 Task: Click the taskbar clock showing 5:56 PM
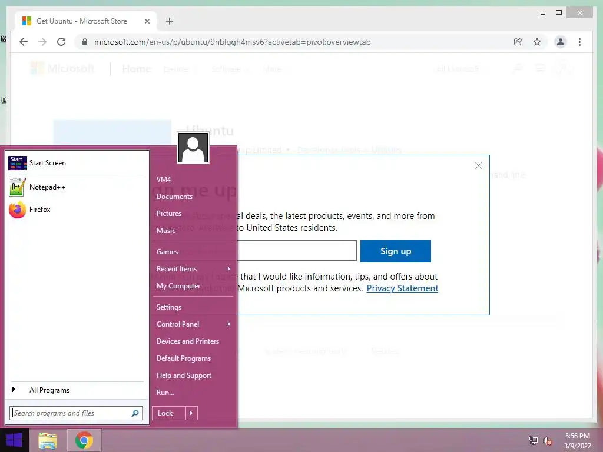coord(577,441)
